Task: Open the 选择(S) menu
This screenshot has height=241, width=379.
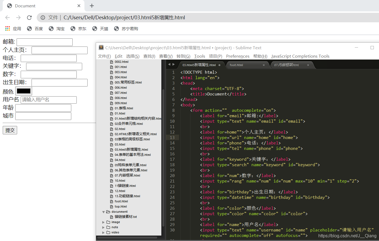Action: tap(133, 56)
